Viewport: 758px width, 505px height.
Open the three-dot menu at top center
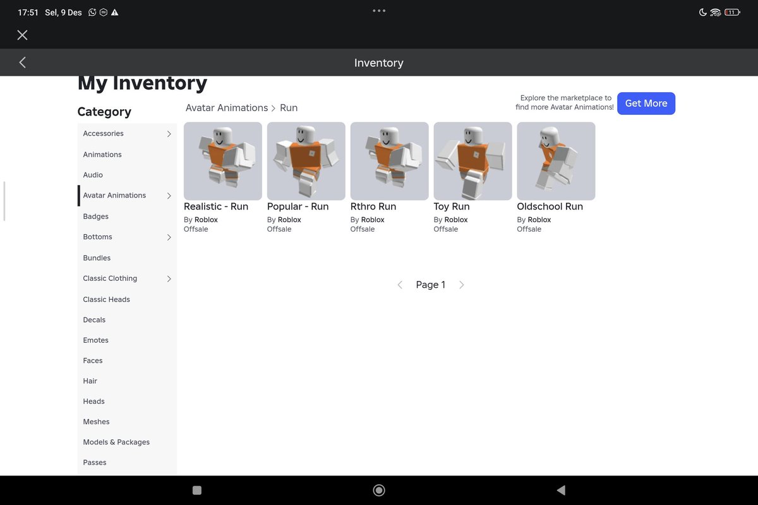coord(379,11)
